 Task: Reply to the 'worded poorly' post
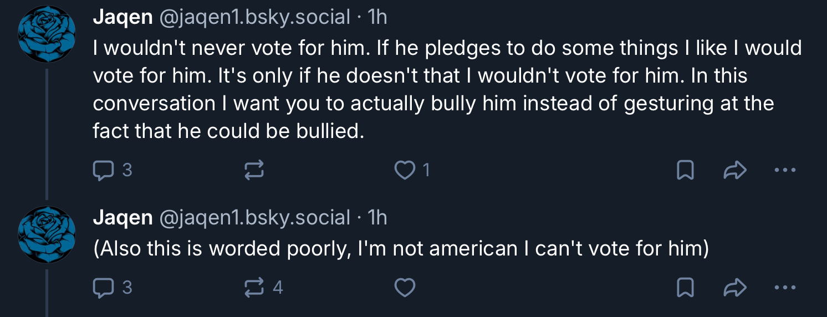pyautogui.click(x=103, y=287)
